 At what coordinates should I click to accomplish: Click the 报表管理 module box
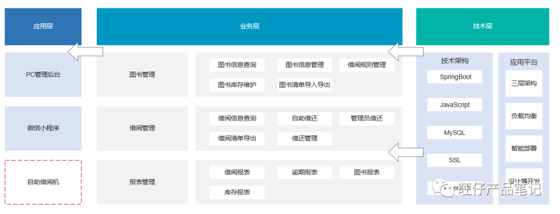[x=142, y=182]
